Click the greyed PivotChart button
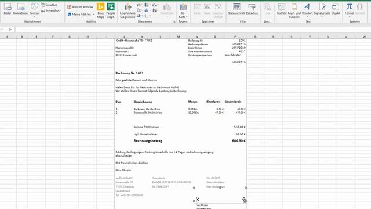The image size is (371, 209). (x=167, y=10)
